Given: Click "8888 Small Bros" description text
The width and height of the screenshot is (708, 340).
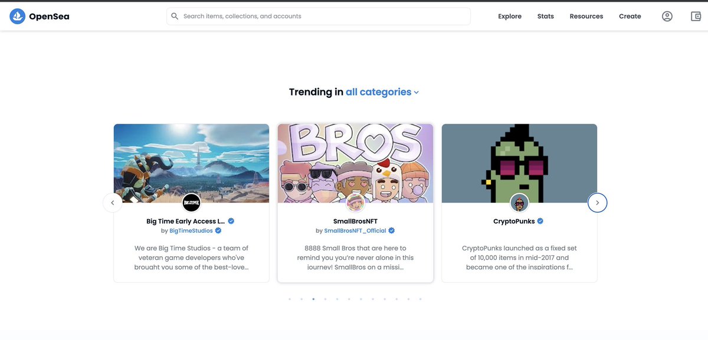Looking at the screenshot, I should click(355, 258).
